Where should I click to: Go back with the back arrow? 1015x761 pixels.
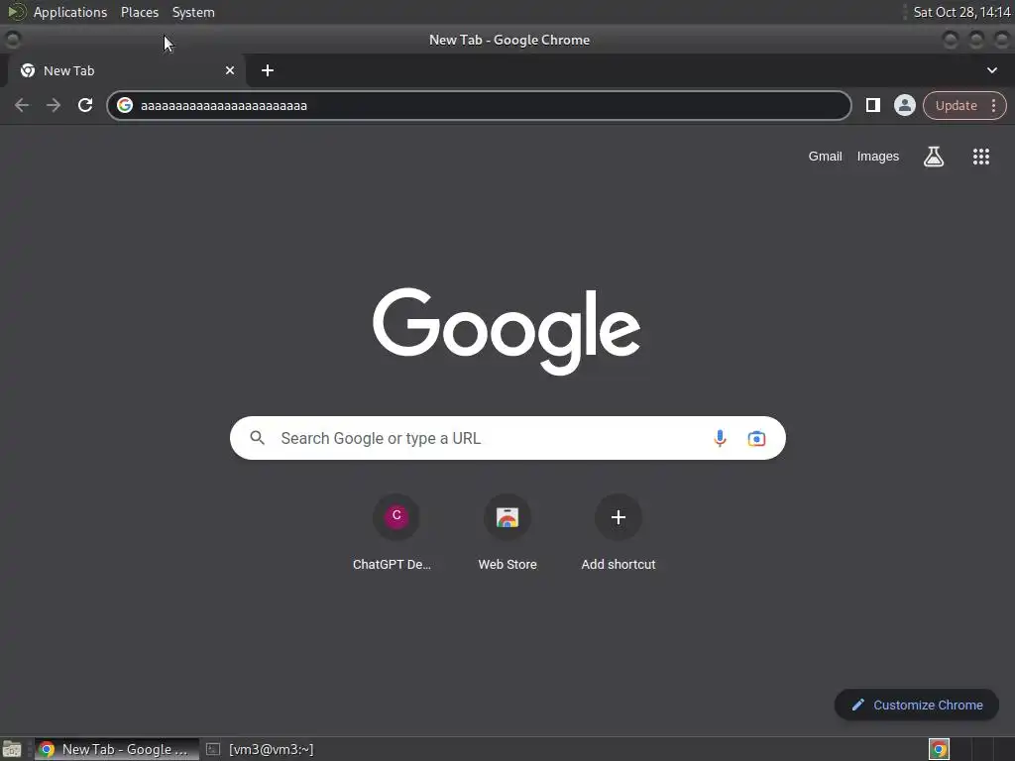22,105
